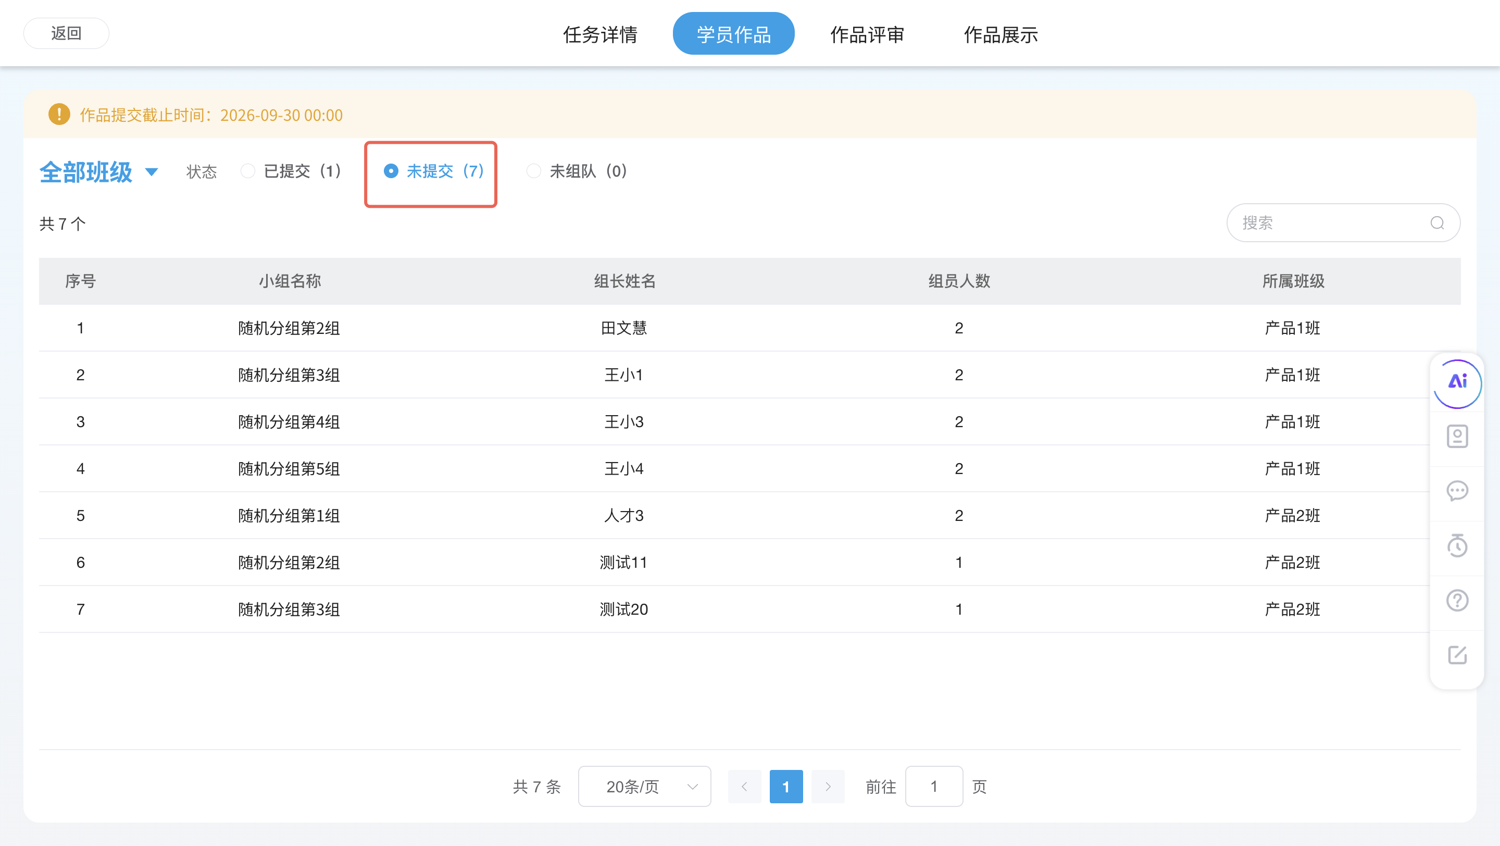
Task: Click the 序号 column header
Action: (x=80, y=281)
